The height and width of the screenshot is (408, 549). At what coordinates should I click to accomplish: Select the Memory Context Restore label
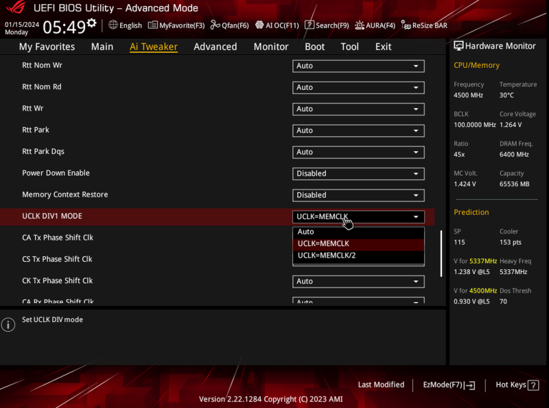coord(65,194)
